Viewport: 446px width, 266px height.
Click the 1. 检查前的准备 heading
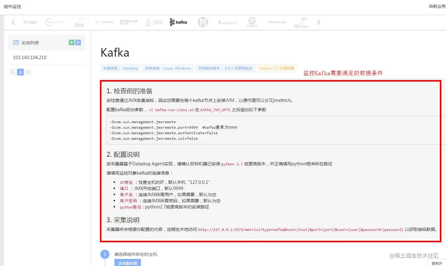coord(130,91)
